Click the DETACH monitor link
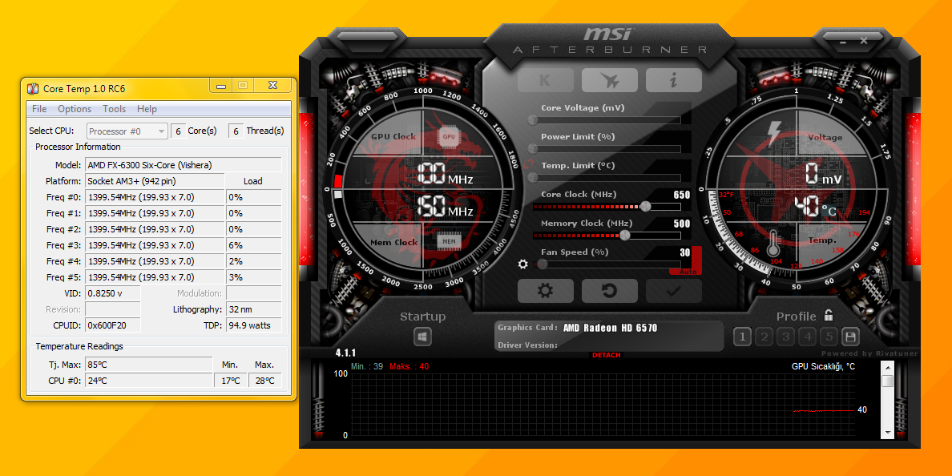The height and width of the screenshot is (476, 952). tap(607, 355)
